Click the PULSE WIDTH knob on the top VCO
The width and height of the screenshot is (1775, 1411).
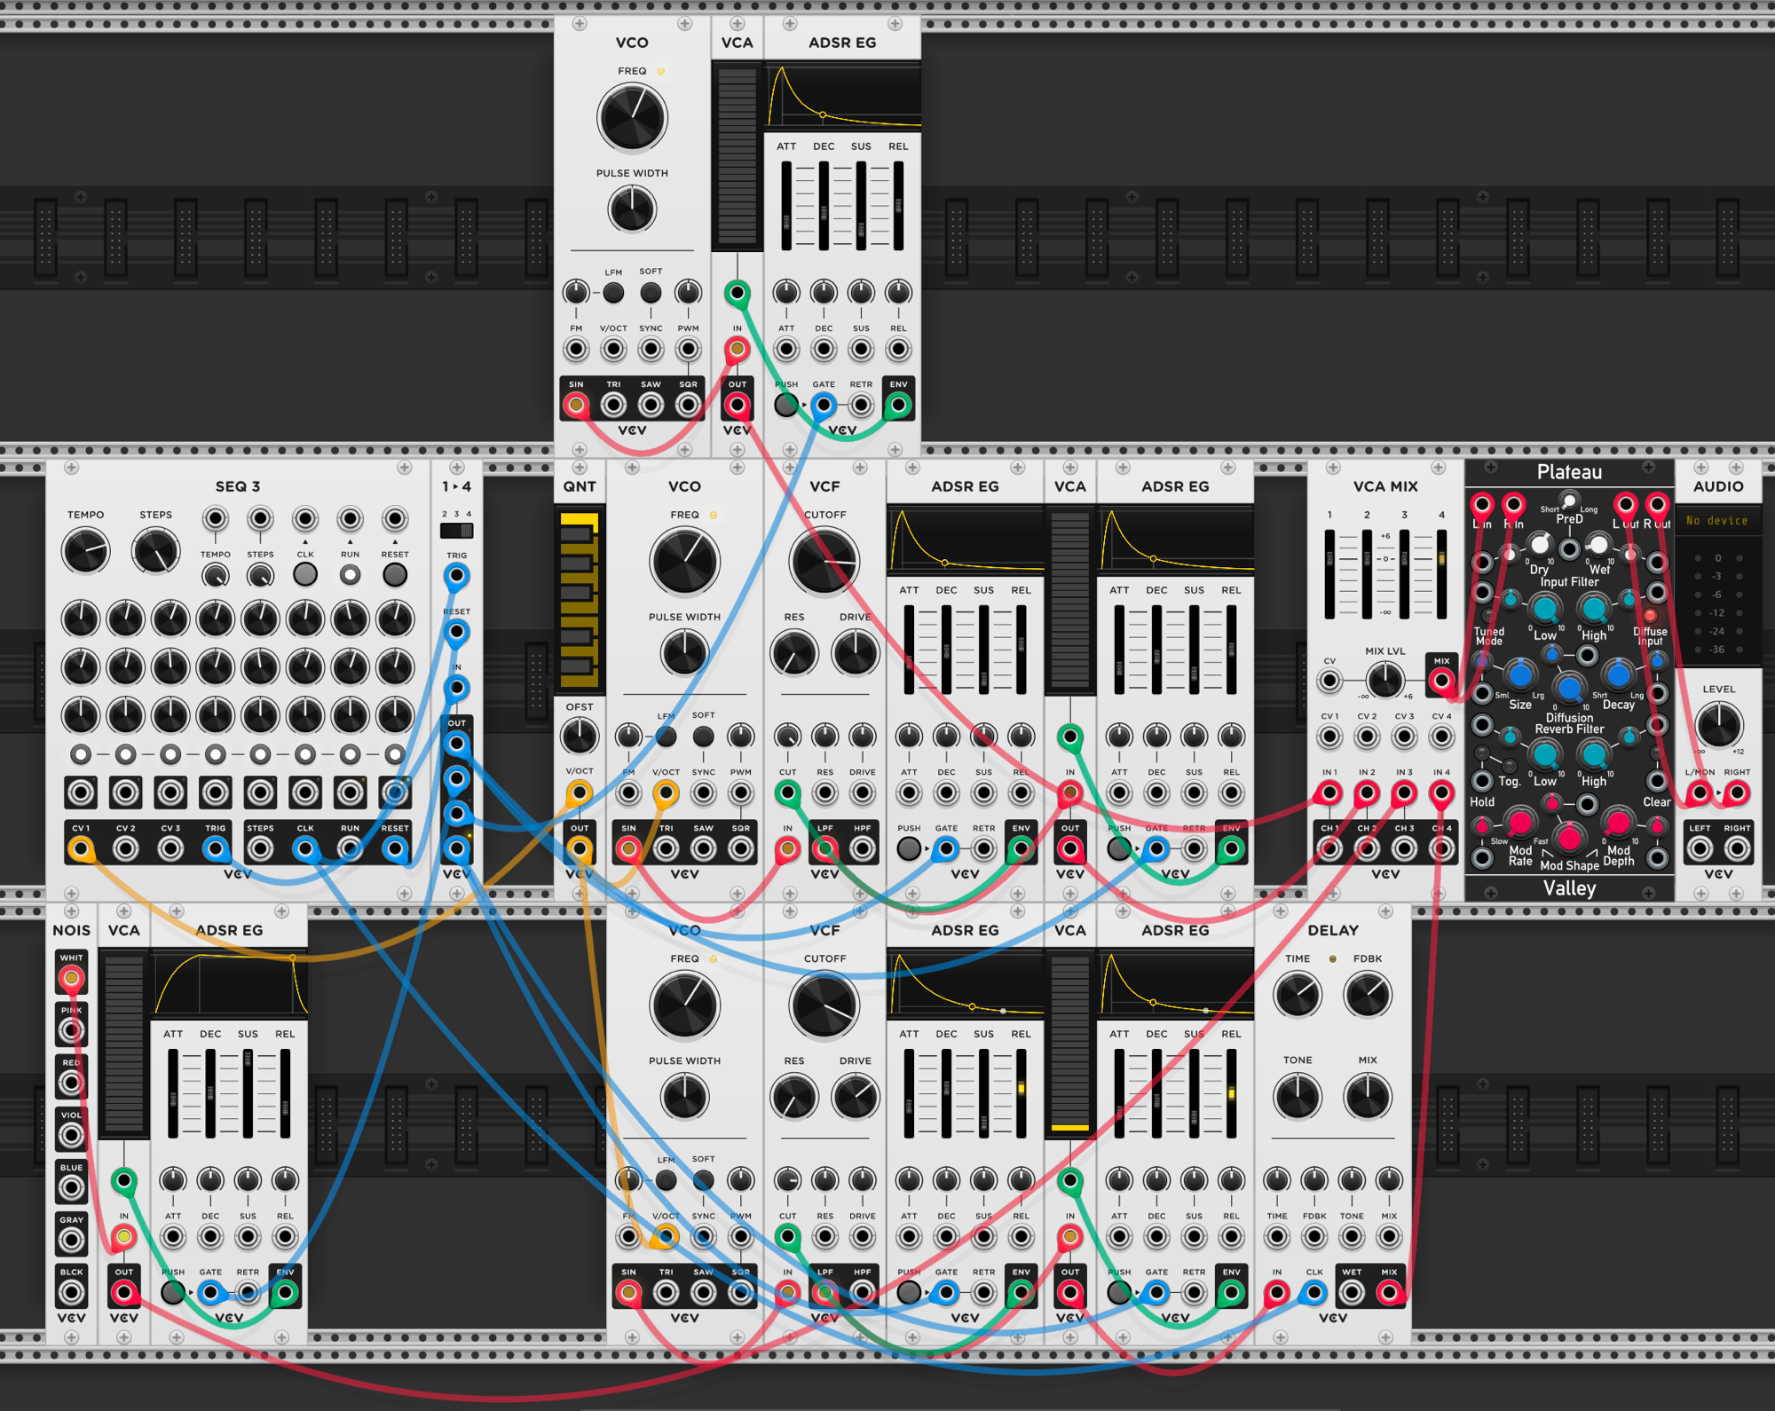click(x=632, y=210)
